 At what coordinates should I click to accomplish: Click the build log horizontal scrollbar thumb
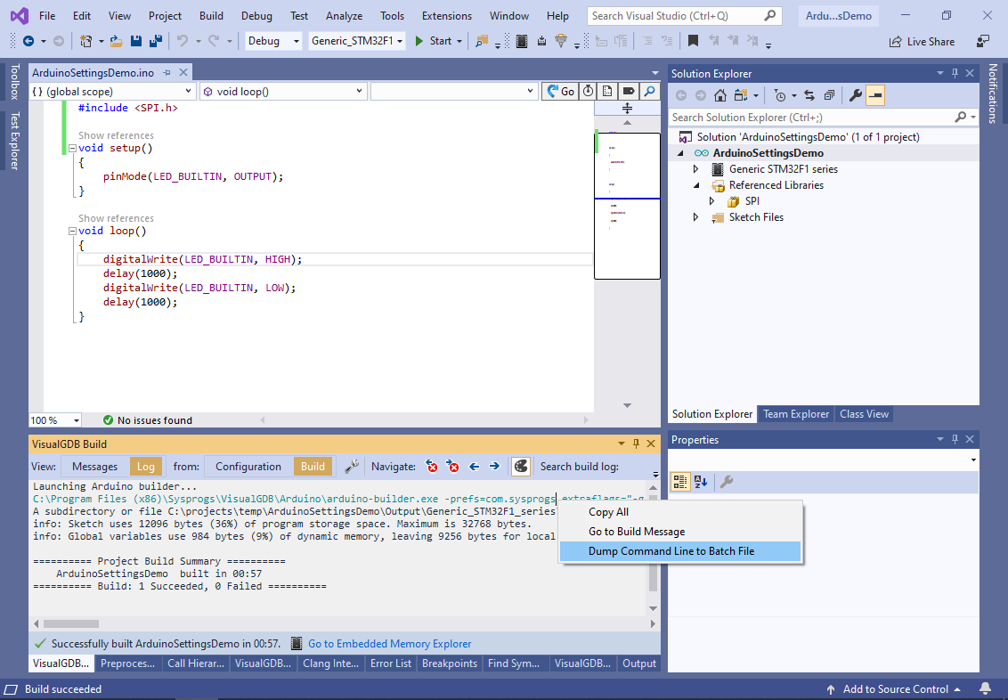point(70,623)
